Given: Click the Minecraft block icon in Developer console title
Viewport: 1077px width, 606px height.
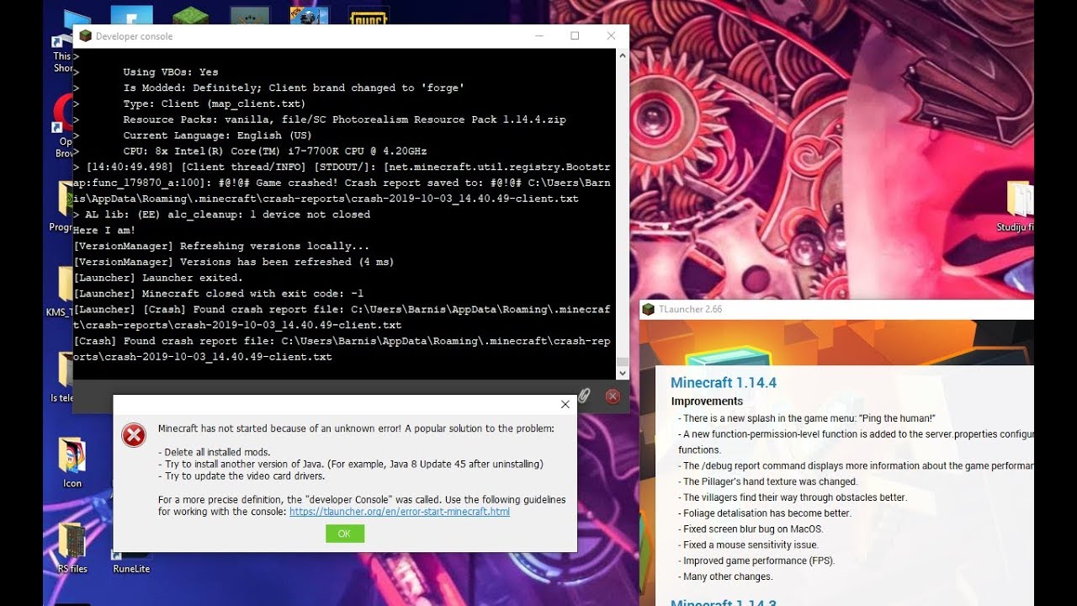Looking at the screenshot, I should point(85,36).
